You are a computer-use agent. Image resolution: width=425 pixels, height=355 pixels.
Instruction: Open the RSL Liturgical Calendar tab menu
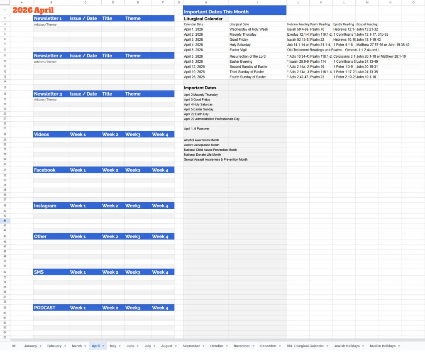(x=328, y=345)
